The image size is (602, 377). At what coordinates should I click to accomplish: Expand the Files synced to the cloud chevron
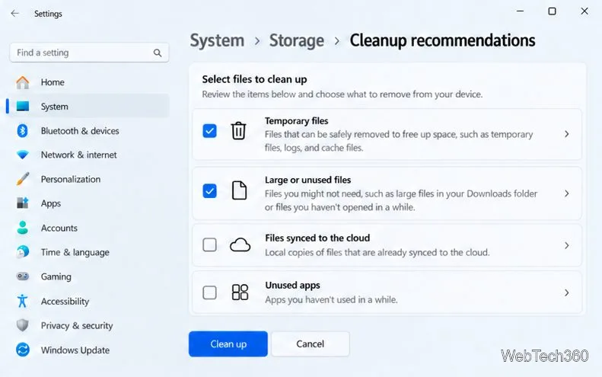point(567,245)
